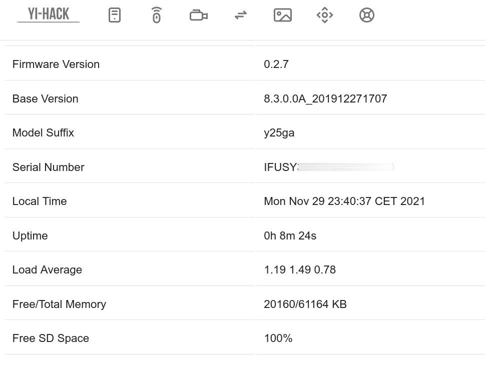Select the Base Version row

[x=45, y=98]
